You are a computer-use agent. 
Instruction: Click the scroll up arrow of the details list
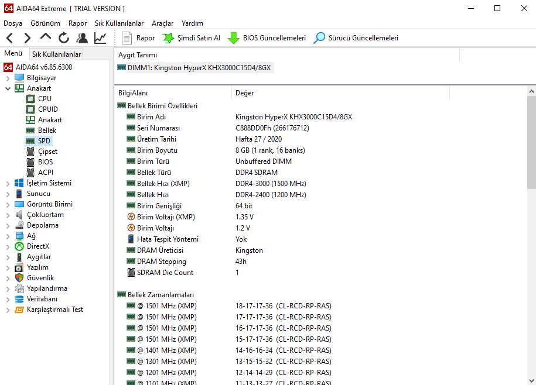[531, 91]
